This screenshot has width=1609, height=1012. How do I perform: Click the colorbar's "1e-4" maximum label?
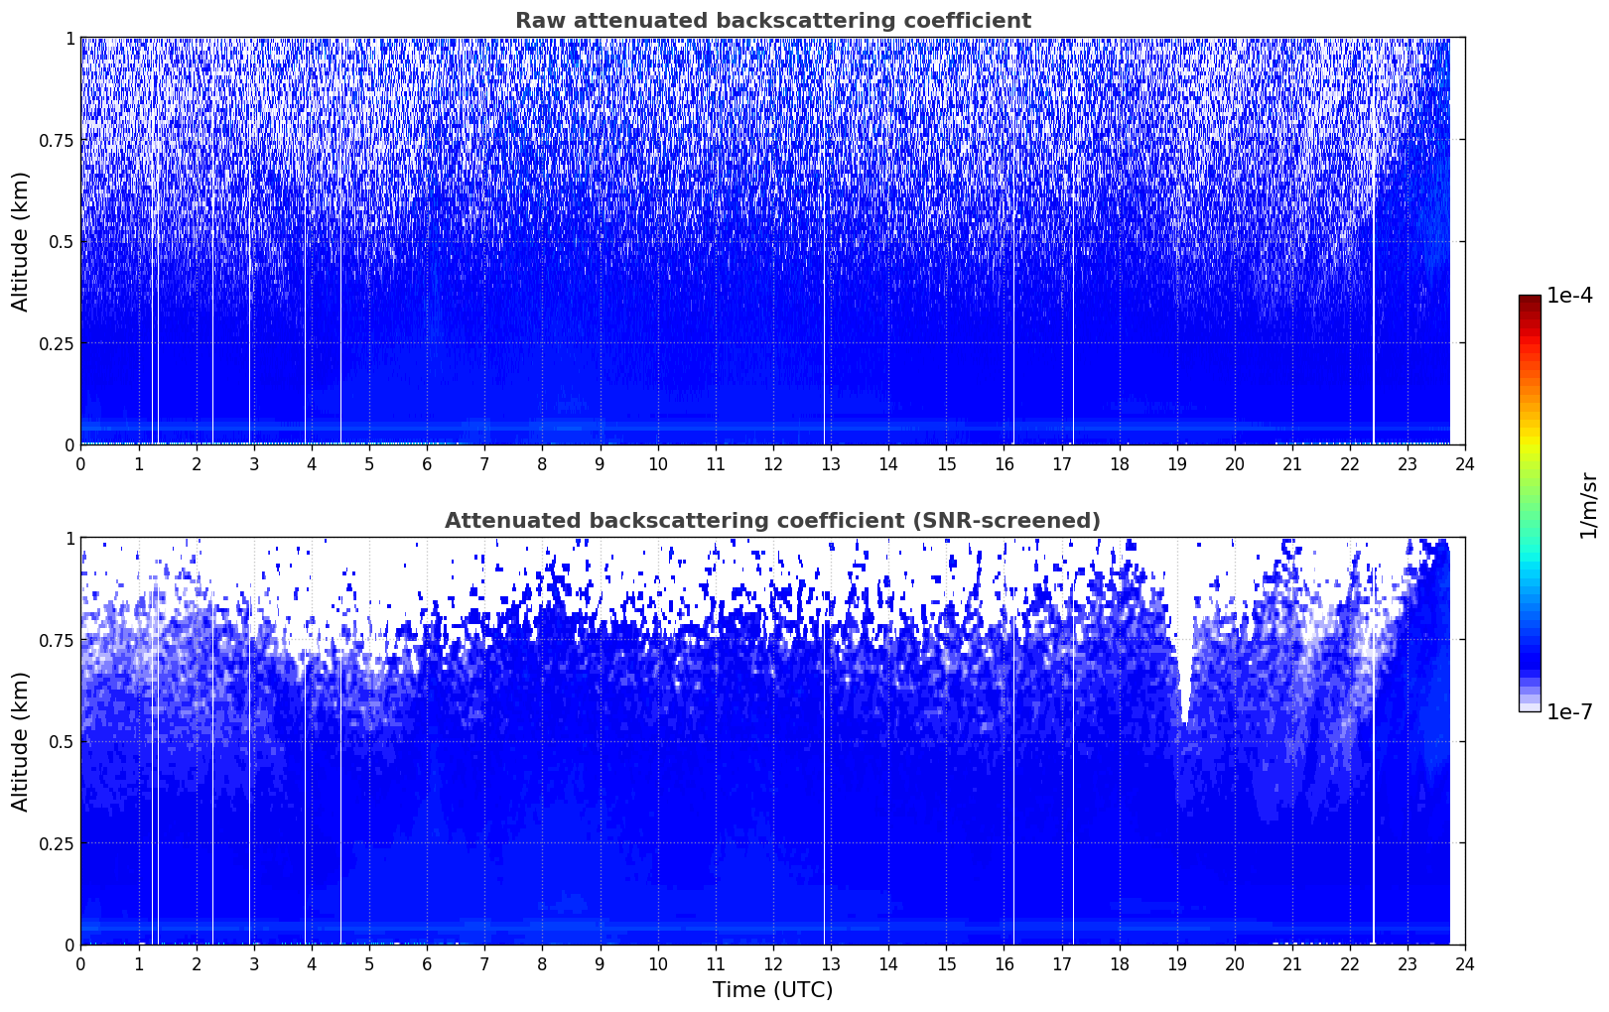click(1568, 296)
